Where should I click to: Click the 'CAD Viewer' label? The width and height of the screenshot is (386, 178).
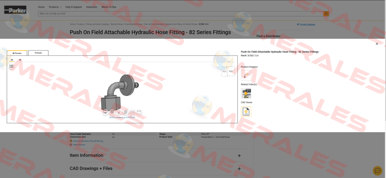[x=246, y=102]
